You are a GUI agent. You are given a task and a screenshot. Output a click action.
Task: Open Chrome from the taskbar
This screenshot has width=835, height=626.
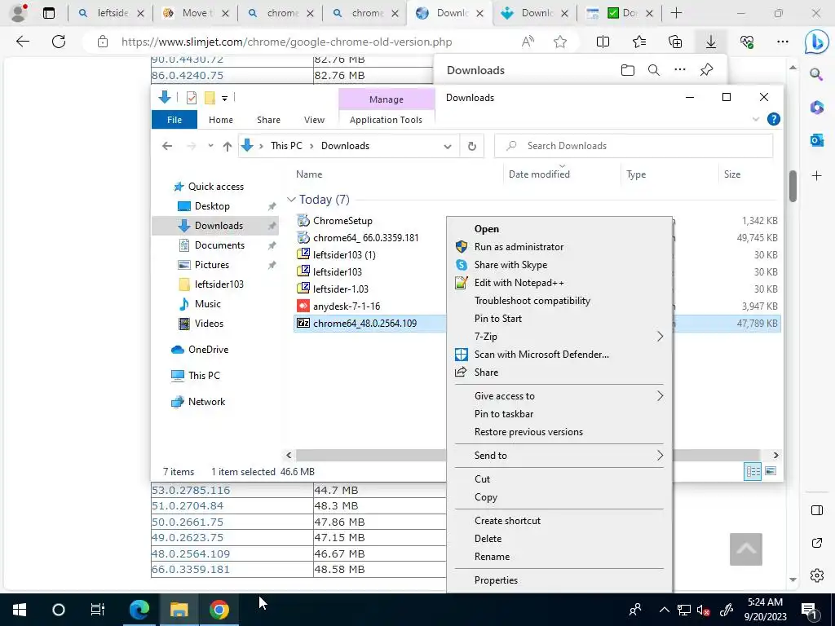[x=219, y=610]
